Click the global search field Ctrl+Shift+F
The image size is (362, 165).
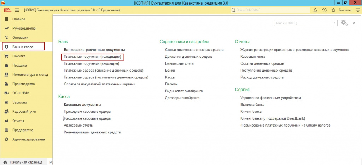[270, 10]
